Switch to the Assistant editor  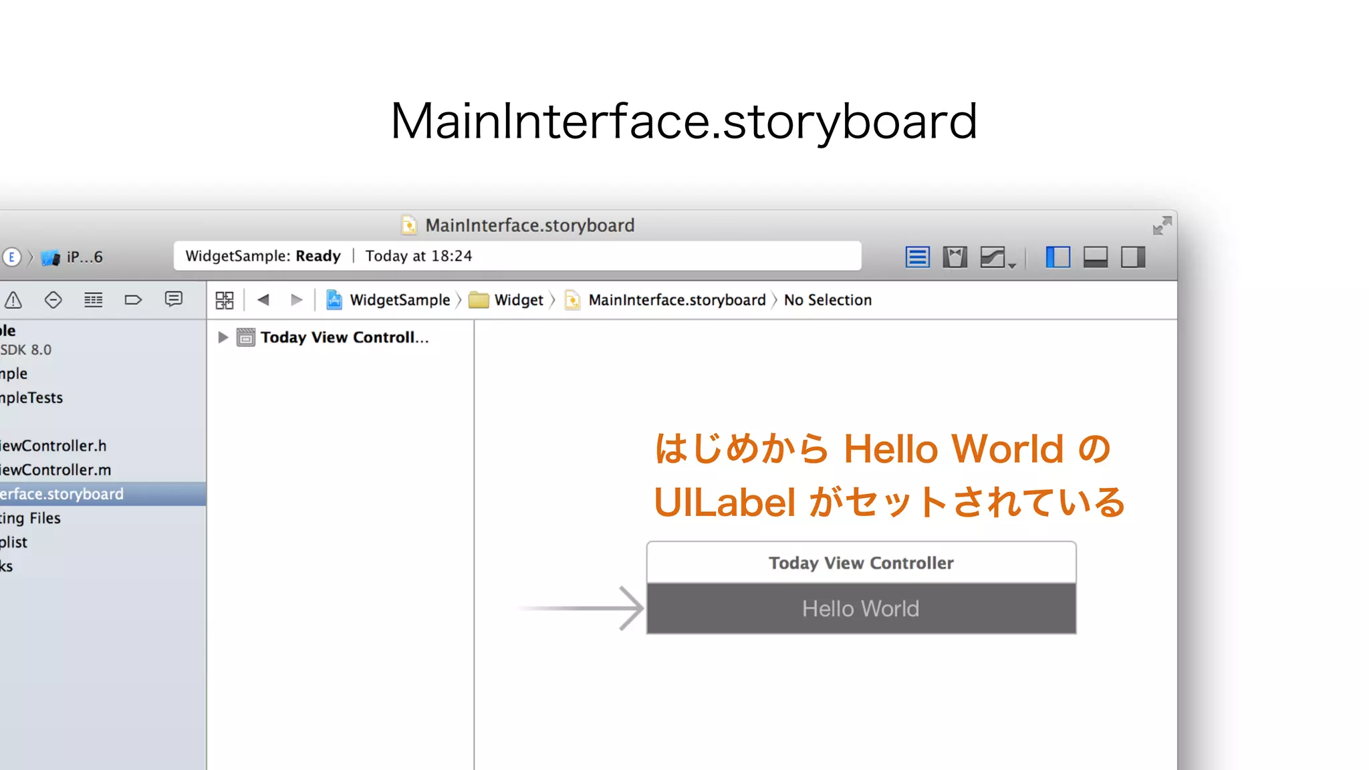click(x=955, y=257)
